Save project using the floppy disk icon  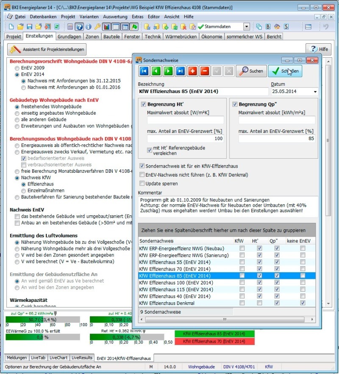[x=30, y=27]
